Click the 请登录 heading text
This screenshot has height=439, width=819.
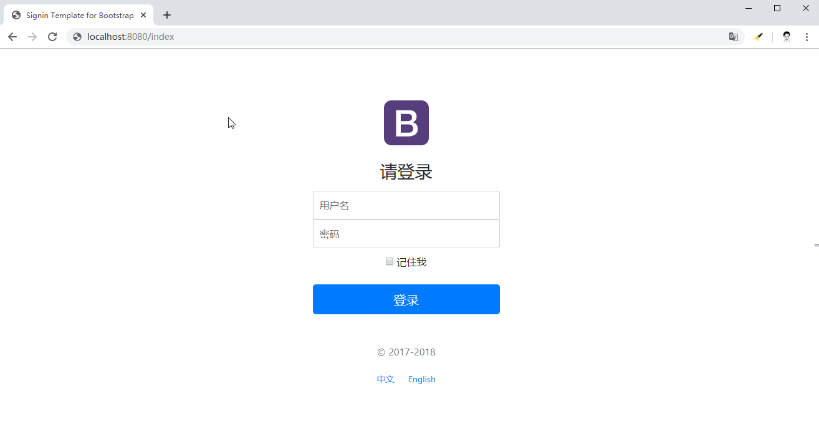point(406,171)
